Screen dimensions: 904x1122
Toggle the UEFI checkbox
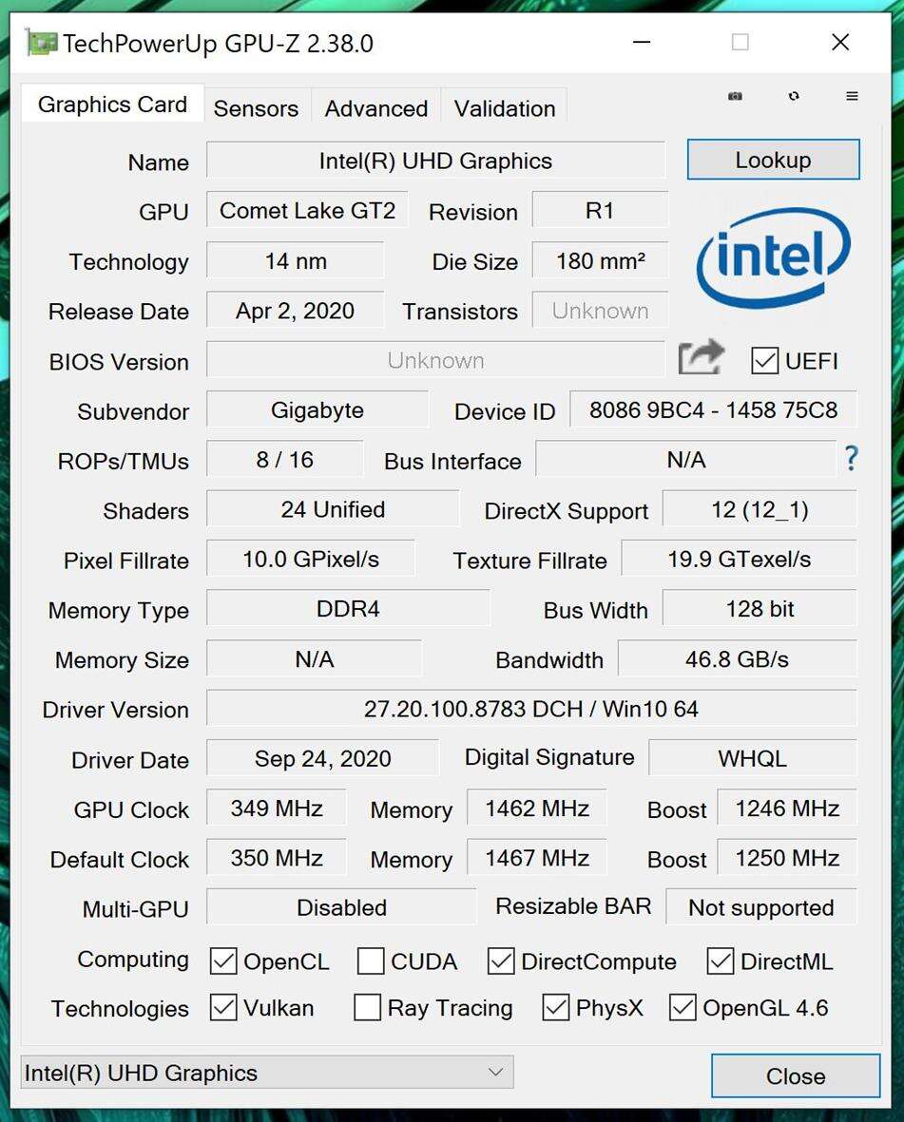pos(764,361)
